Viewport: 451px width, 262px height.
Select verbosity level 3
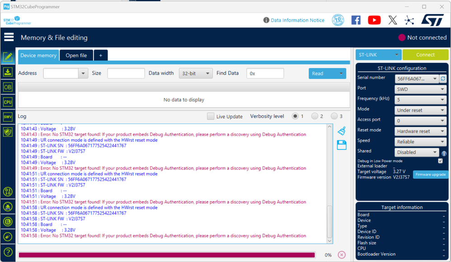(334, 116)
